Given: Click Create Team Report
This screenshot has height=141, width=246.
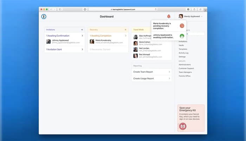Looking at the screenshot, I should (143, 72).
